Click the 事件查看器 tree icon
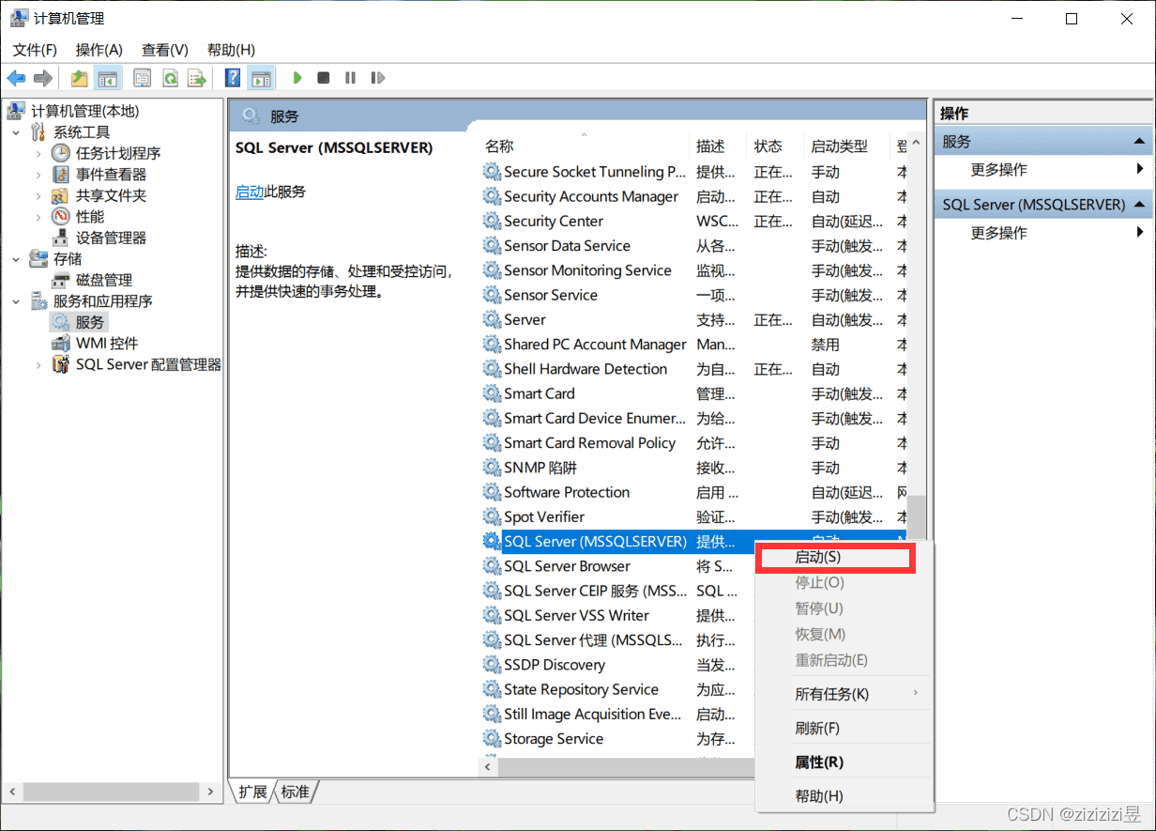This screenshot has width=1156, height=831. point(60,175)
